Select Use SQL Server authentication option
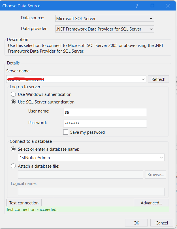177x229 pixels. [13, 102]
